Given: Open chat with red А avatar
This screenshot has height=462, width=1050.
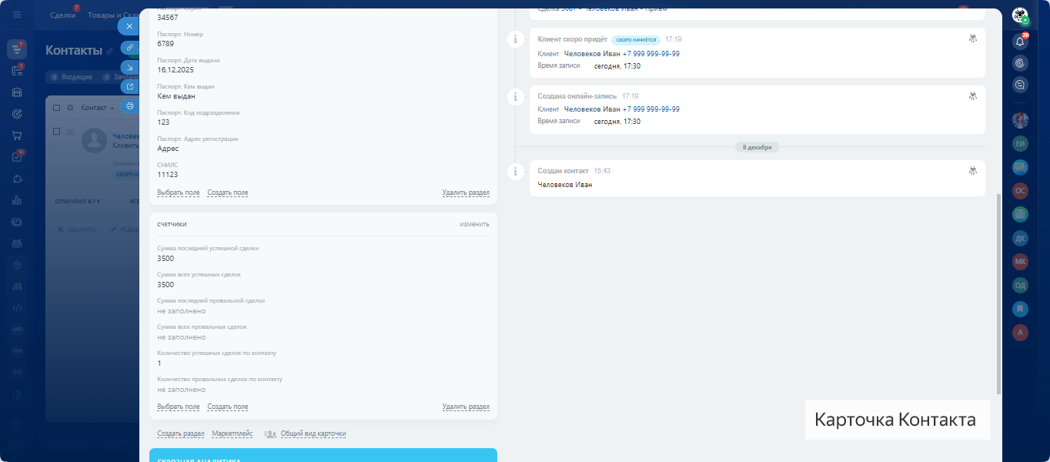Looking at the screenshot, I should 1021,333.
